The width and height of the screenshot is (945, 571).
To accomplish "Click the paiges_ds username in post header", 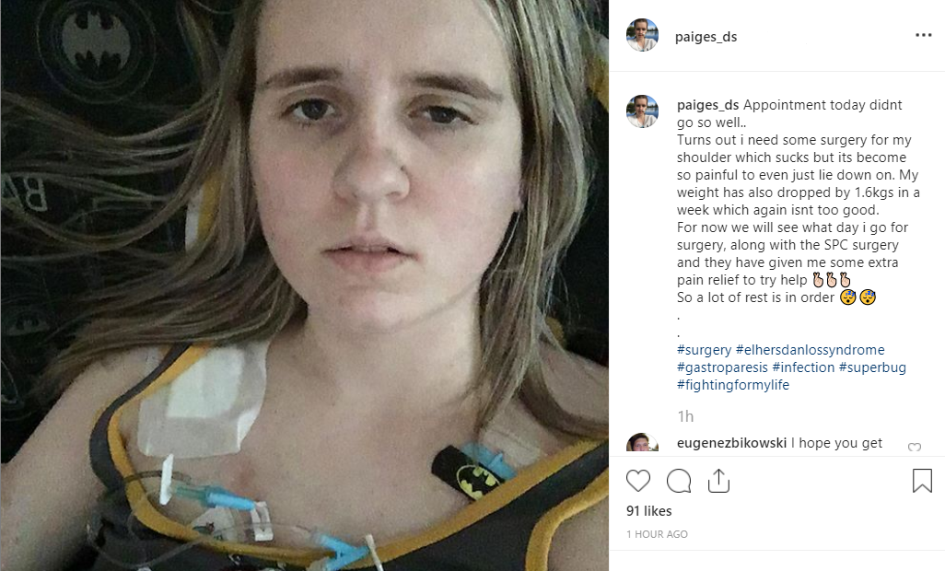I will coord(706,37).
